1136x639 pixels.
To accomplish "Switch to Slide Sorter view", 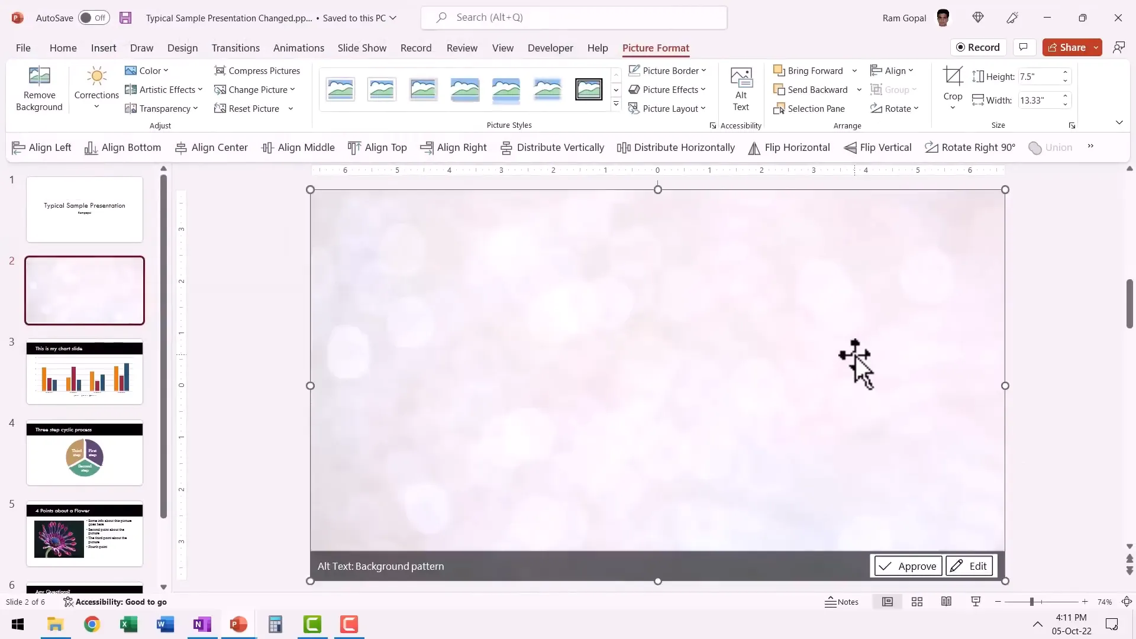I will coord(917,602).
